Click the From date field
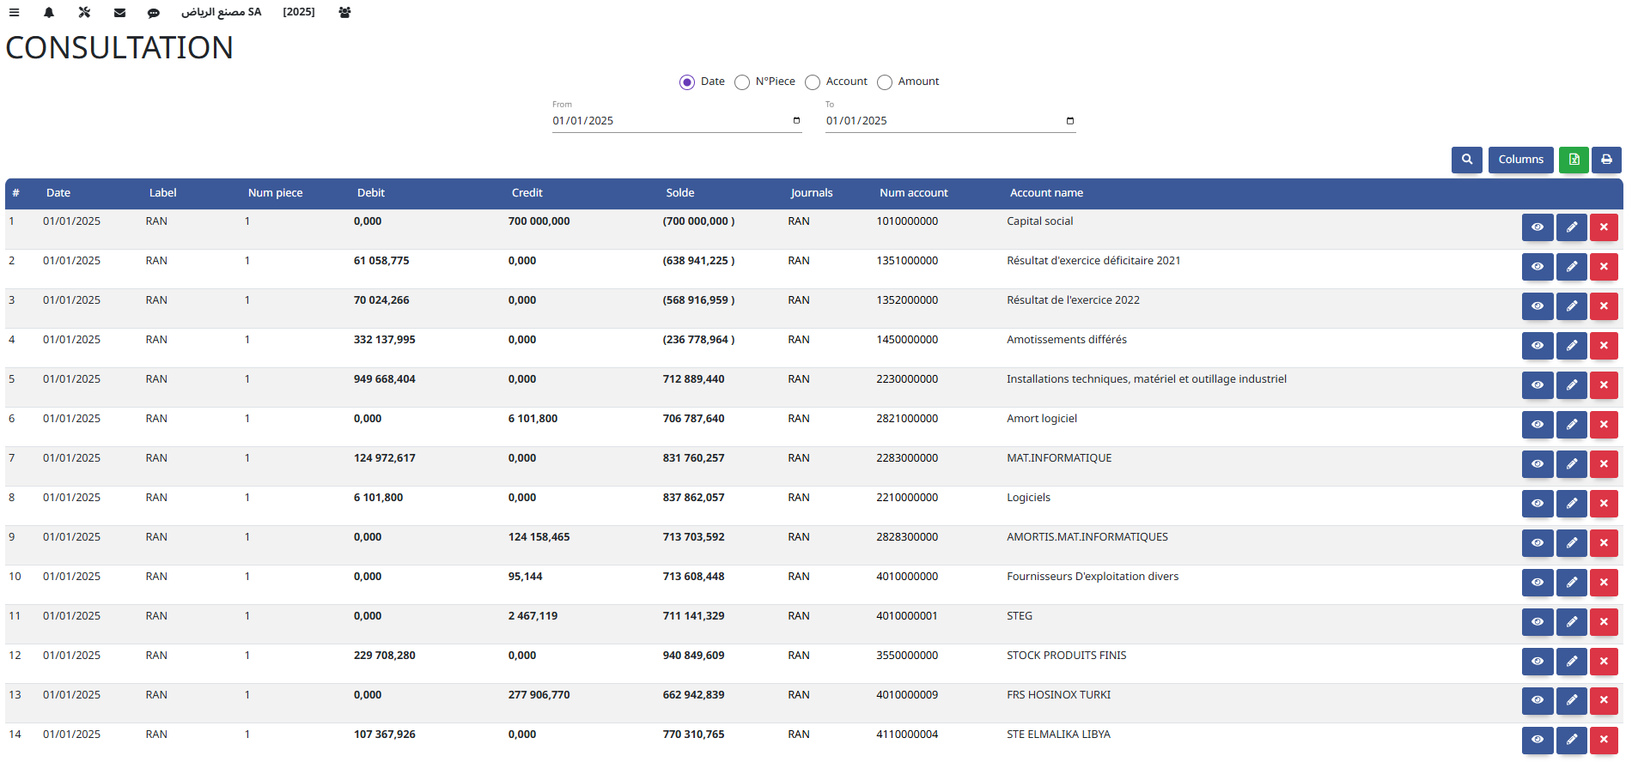 point(677,121)
